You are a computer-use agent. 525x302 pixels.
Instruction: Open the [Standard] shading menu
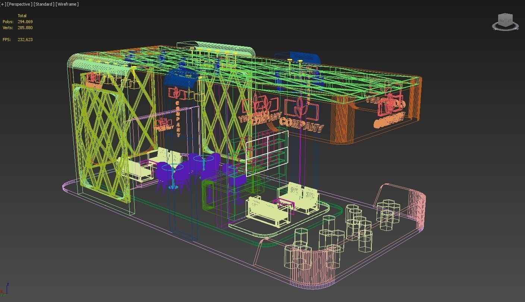[x=44, y=4]
